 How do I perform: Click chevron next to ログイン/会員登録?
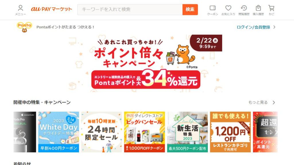coord(274,27)
